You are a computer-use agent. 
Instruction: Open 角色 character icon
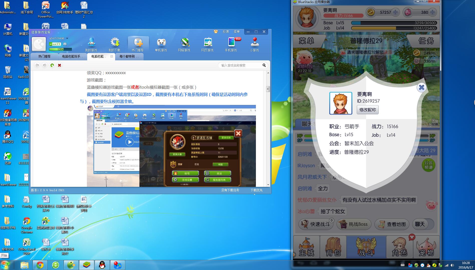pyautogui.click(x=400, y=247)
